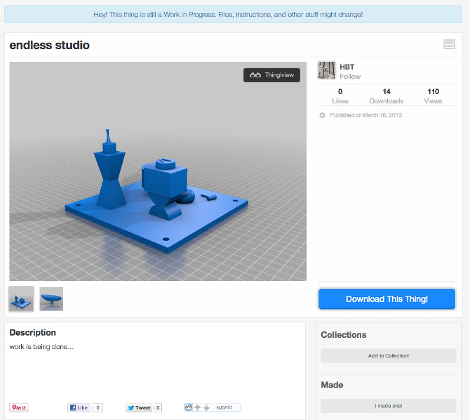Open HBT user avatar image
This screenshot has height=420, width=470.
click(x=326, y=70)
